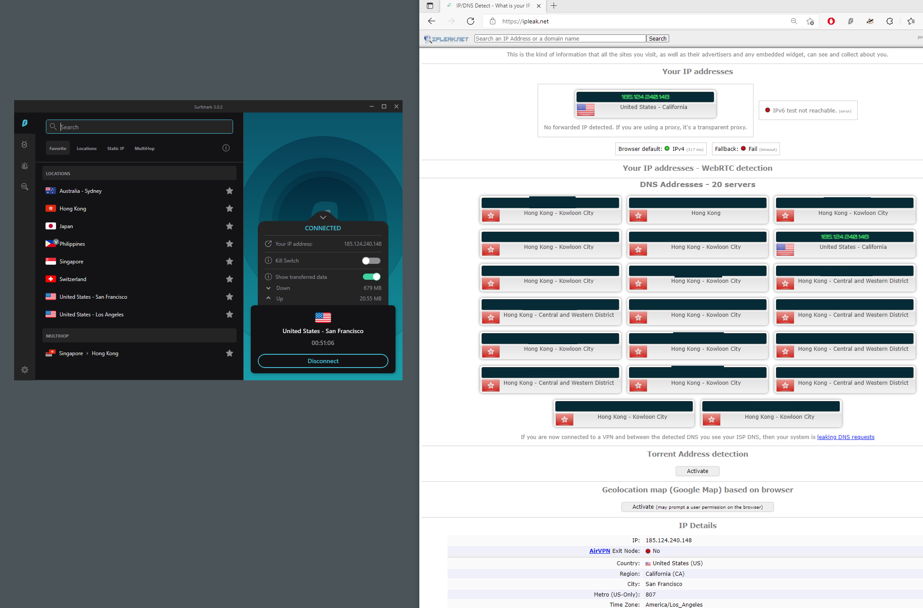Screen dimensions: 923x608
Task: Click the Surfshark logo icon in sidebar
Action: pos(25,123)
